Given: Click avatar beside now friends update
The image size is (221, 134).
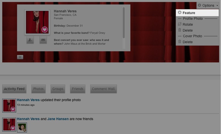Looking at the screenshot, I should (x=9, y=125).
